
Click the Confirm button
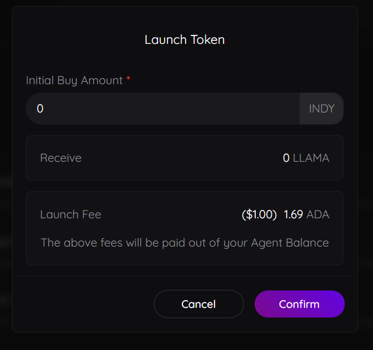click(x=299, y=304)
